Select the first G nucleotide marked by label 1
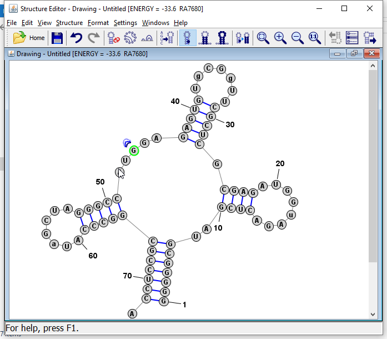The width and height of the screenshot is (387, 339). coord(164,301)
